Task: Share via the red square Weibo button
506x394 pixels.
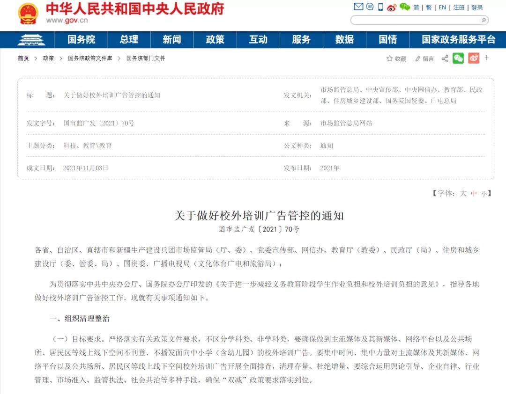Action: [x=474, y=58]
